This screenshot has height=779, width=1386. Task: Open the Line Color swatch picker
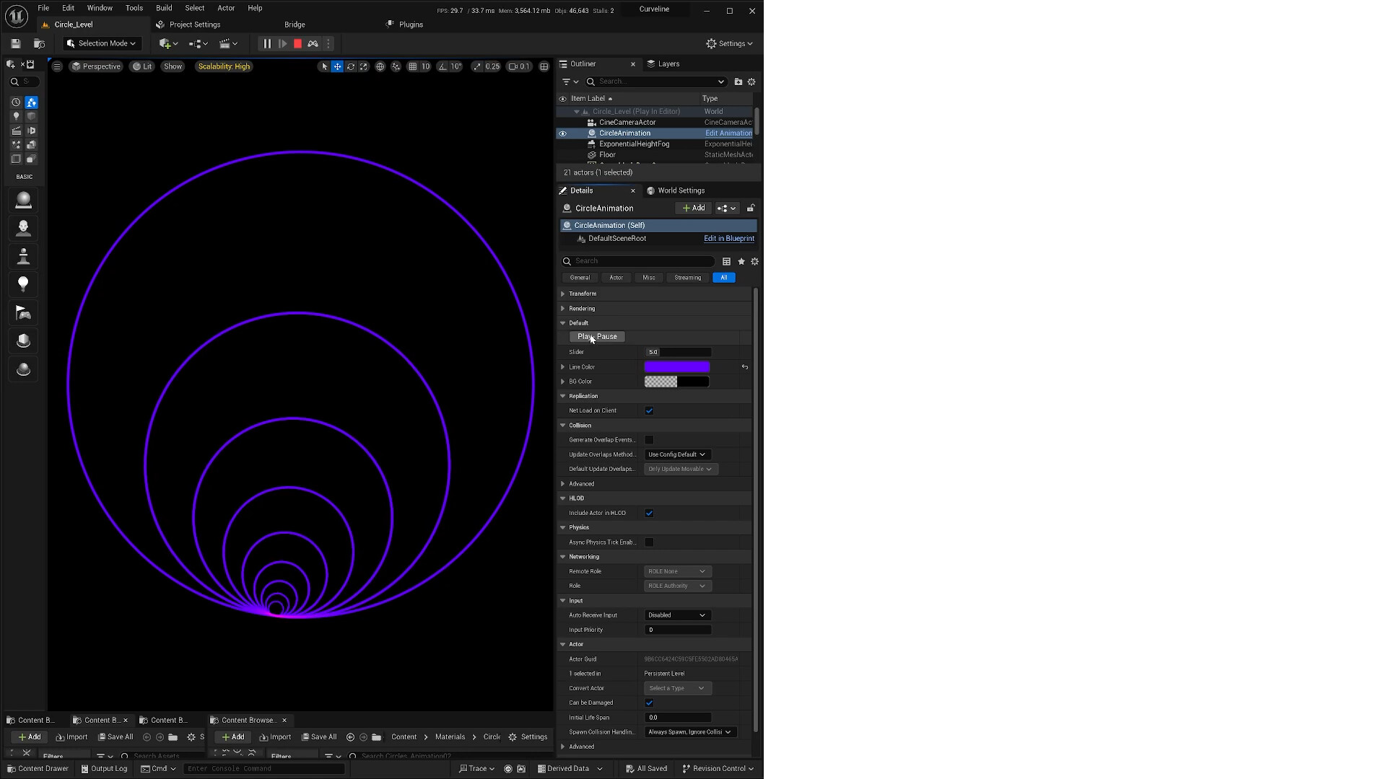676,366
